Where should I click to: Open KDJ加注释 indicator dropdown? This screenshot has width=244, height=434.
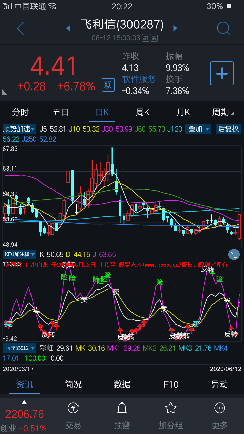point(19,254)
